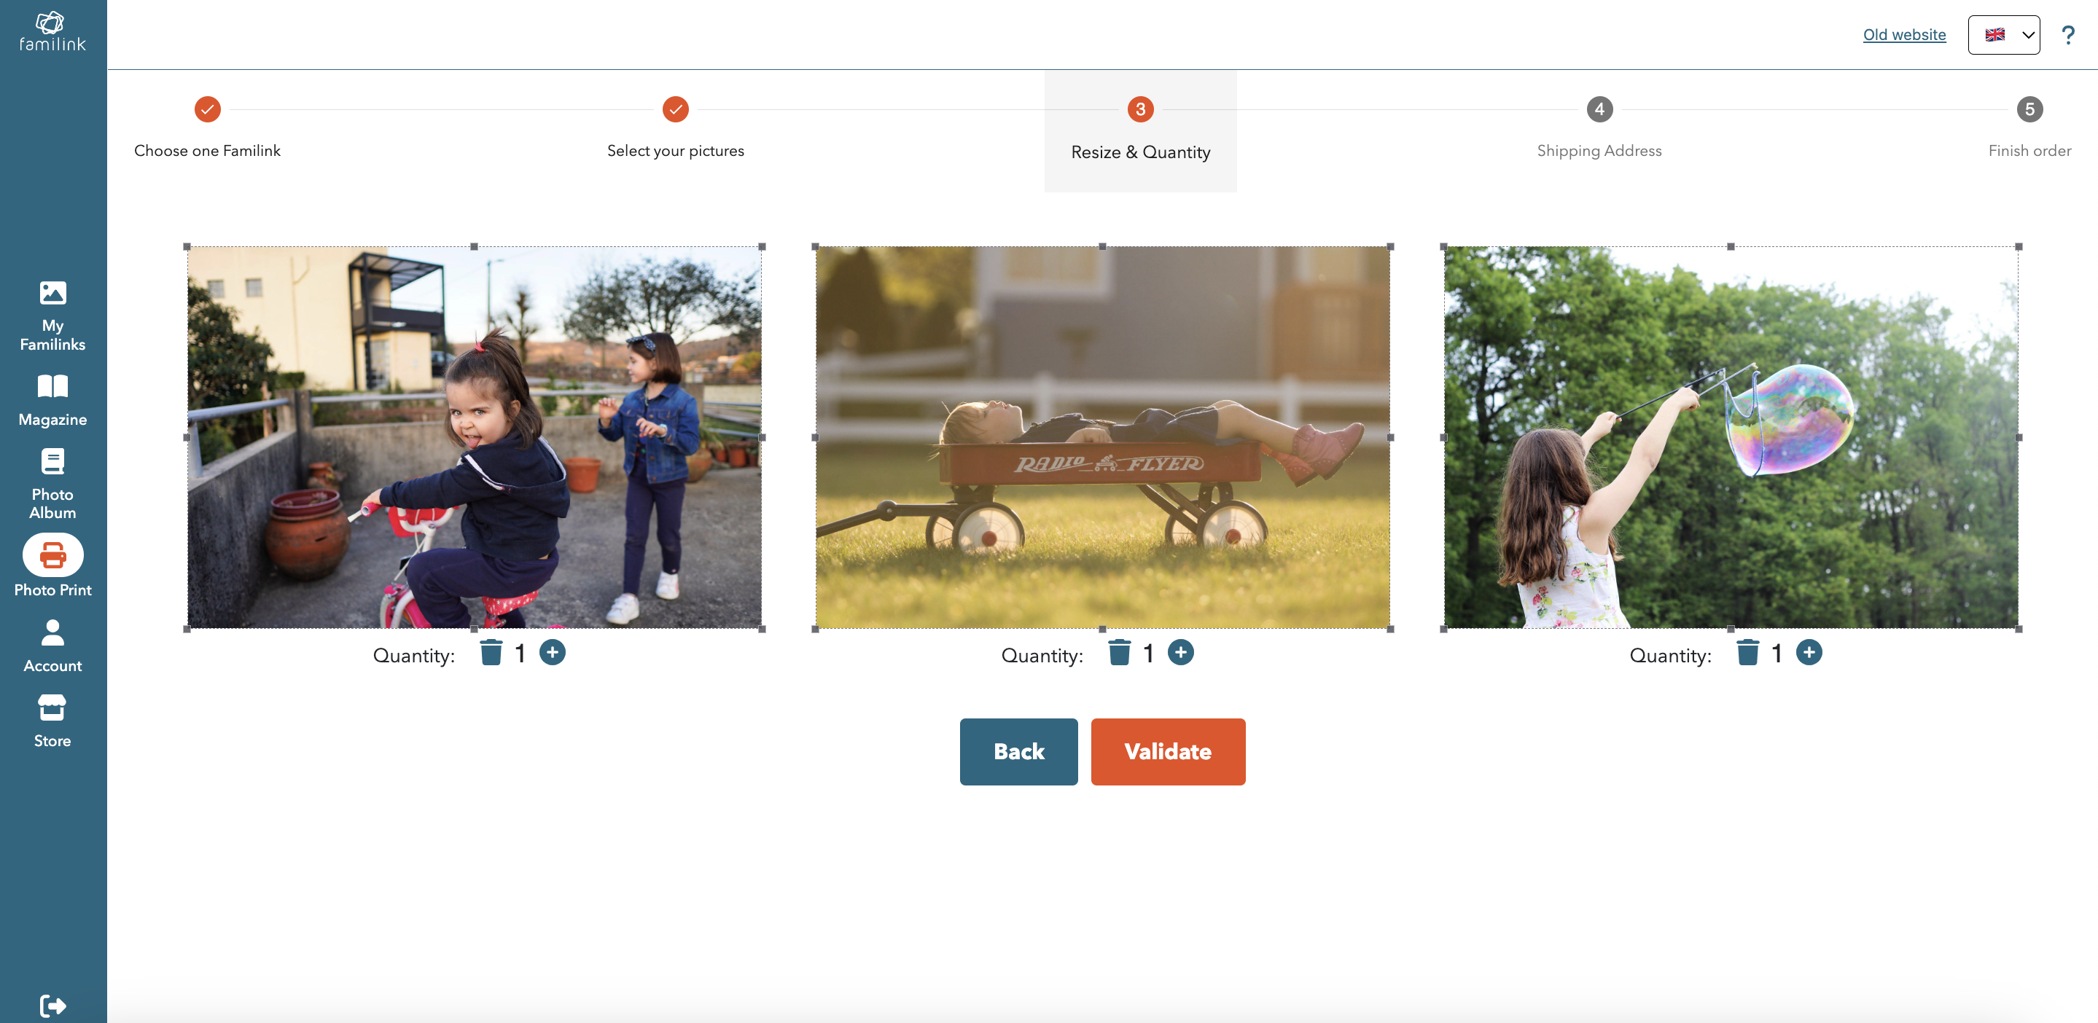Open the Store

point(52,721)
